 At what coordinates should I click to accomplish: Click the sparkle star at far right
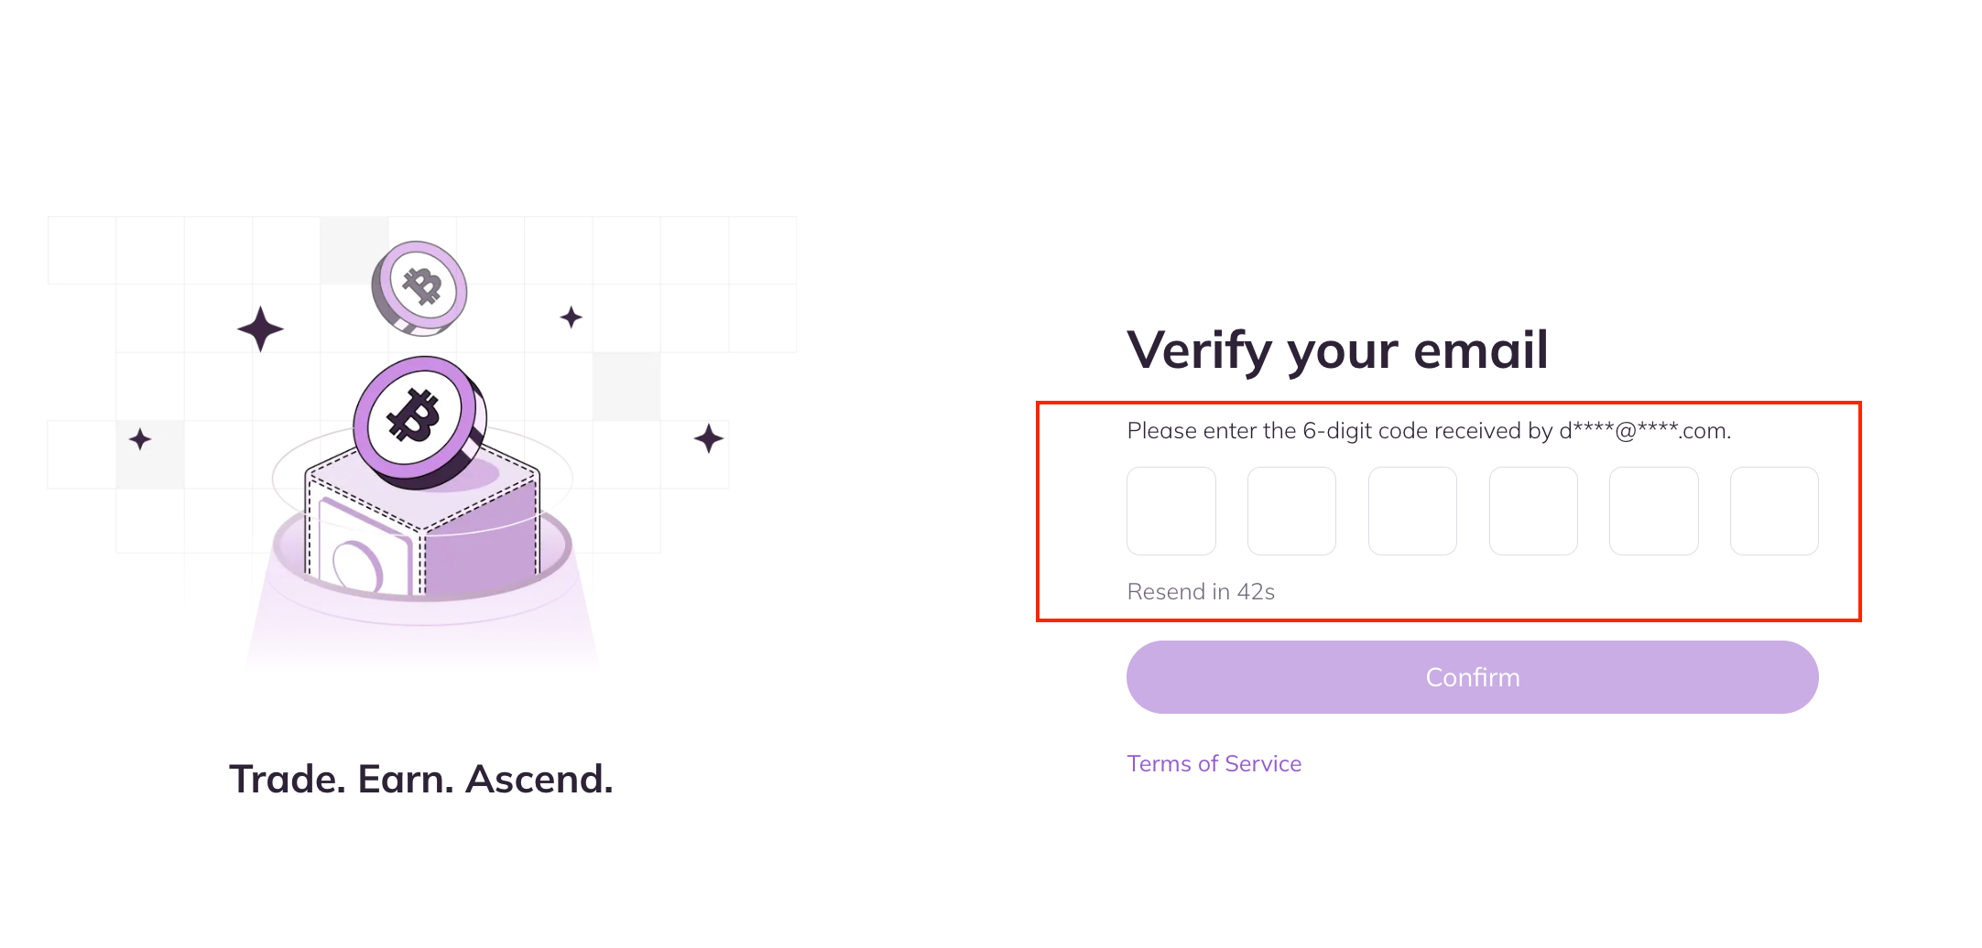tap(708, 438)
